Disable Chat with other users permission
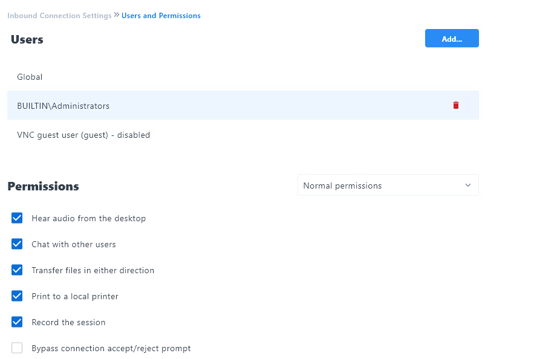 (x=17, y=244)
